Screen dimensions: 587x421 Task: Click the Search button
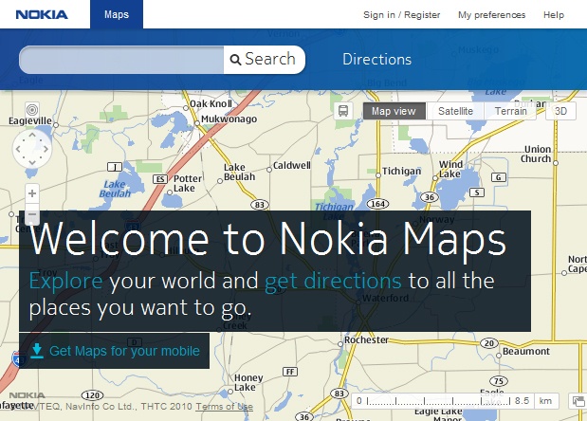point(264,59)
